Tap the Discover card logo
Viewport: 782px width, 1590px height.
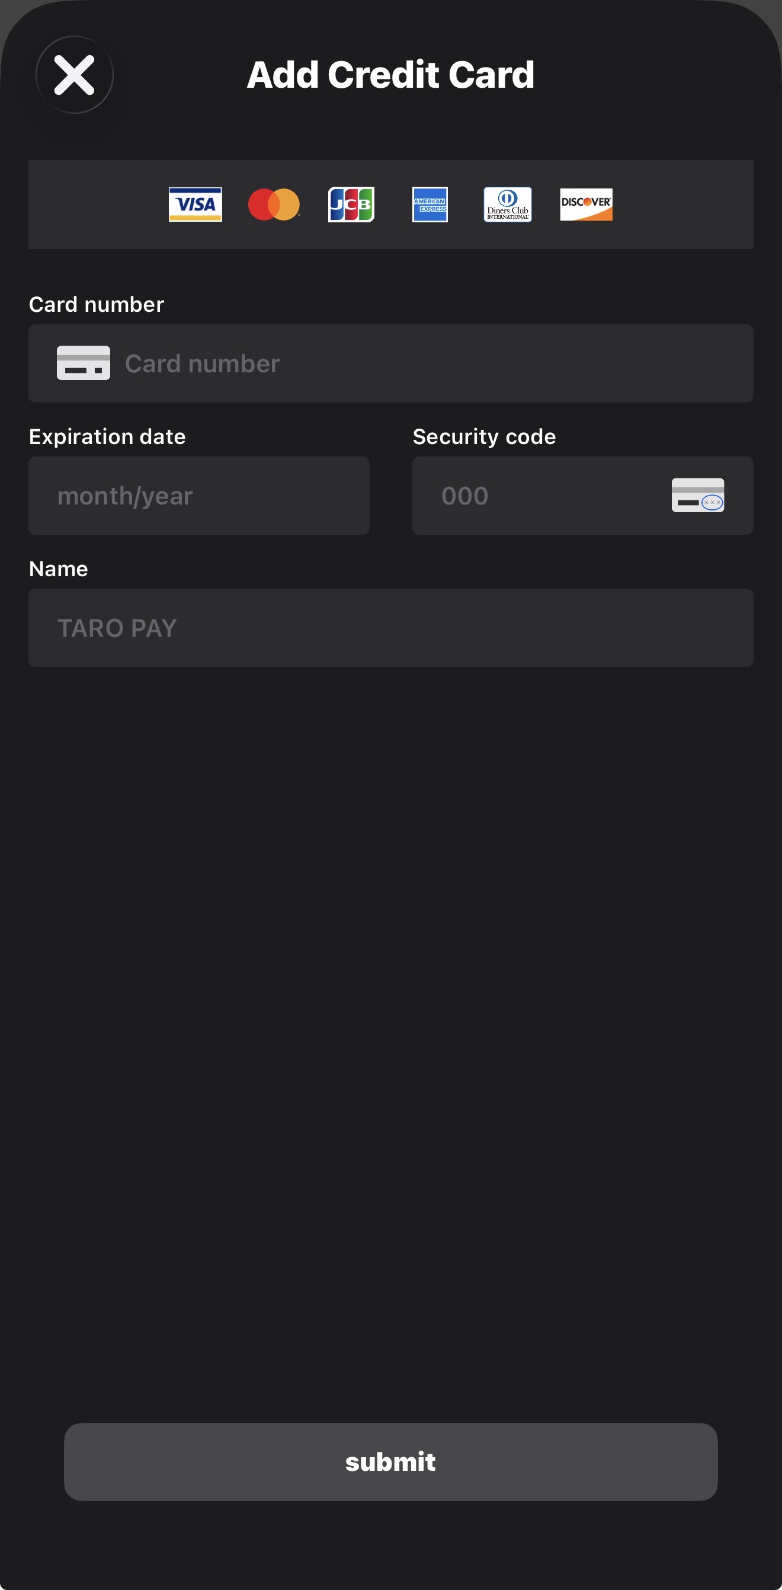click(x=586, y=205)
